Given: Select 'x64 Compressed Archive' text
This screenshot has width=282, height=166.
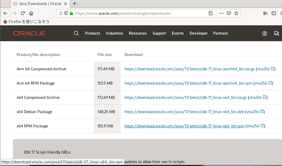Looking at the screenshot, I should tap(38, 98).
